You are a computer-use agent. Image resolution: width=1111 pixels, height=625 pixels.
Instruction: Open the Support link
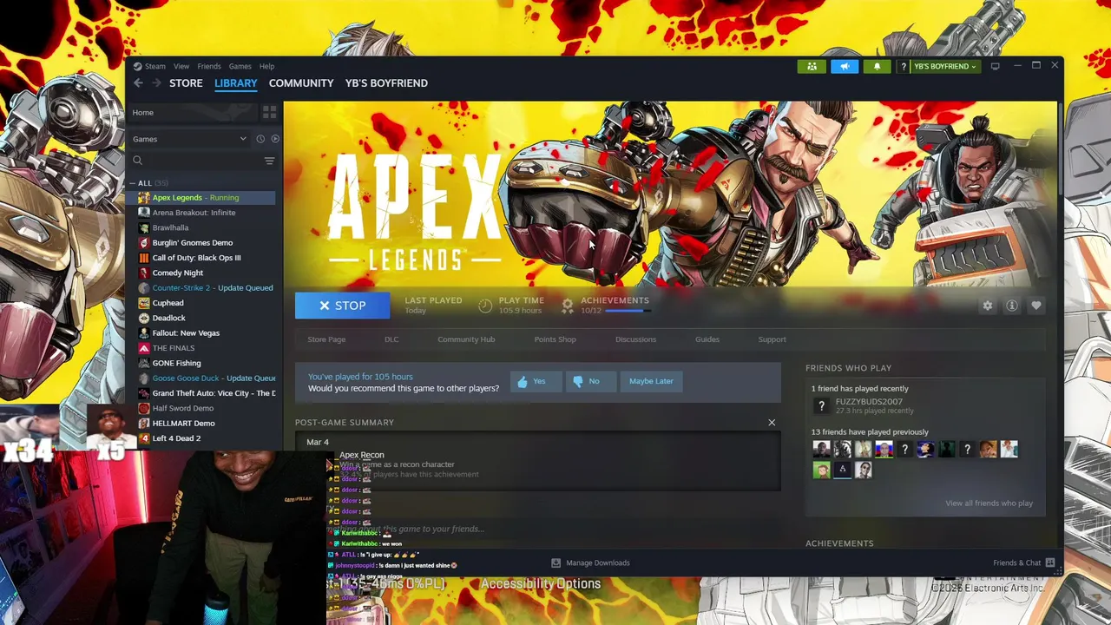tap(772, 339)
